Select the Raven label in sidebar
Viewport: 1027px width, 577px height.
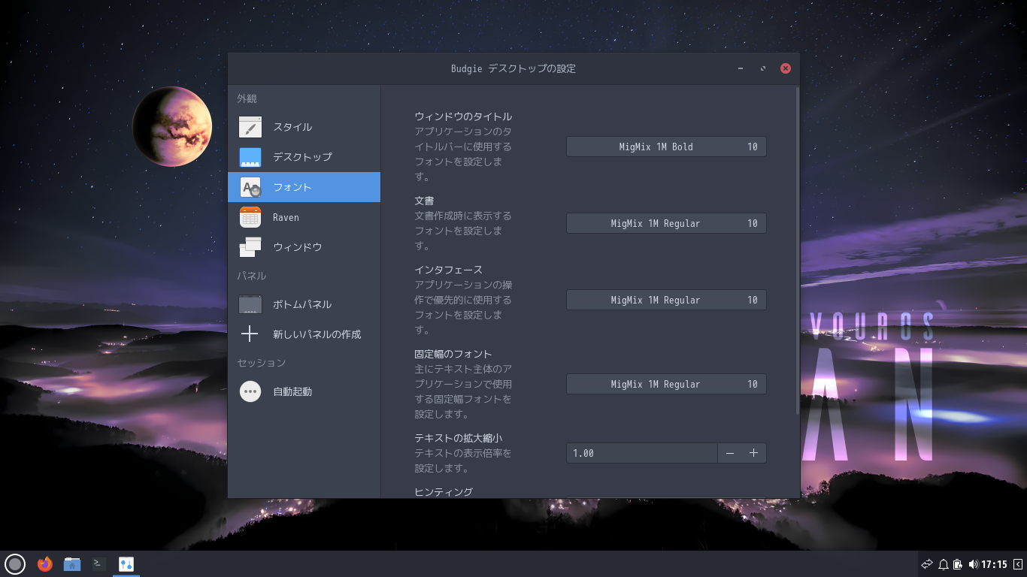pos(286,217)
